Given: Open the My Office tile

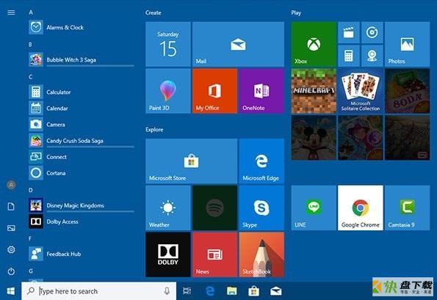Looking at the screenshot, I should [x=215, y=91].
